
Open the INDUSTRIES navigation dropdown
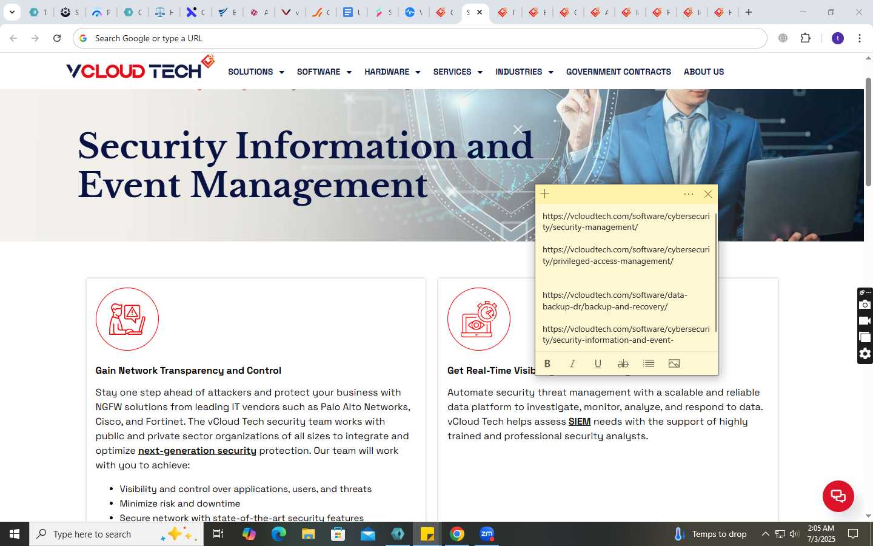524,72
